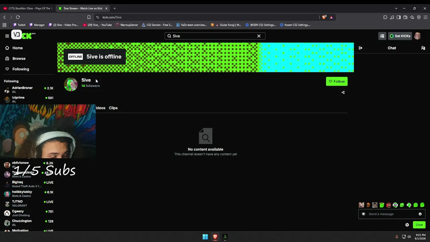
Task: Open the WarmupServer bookmark
Action: point(127,25)
